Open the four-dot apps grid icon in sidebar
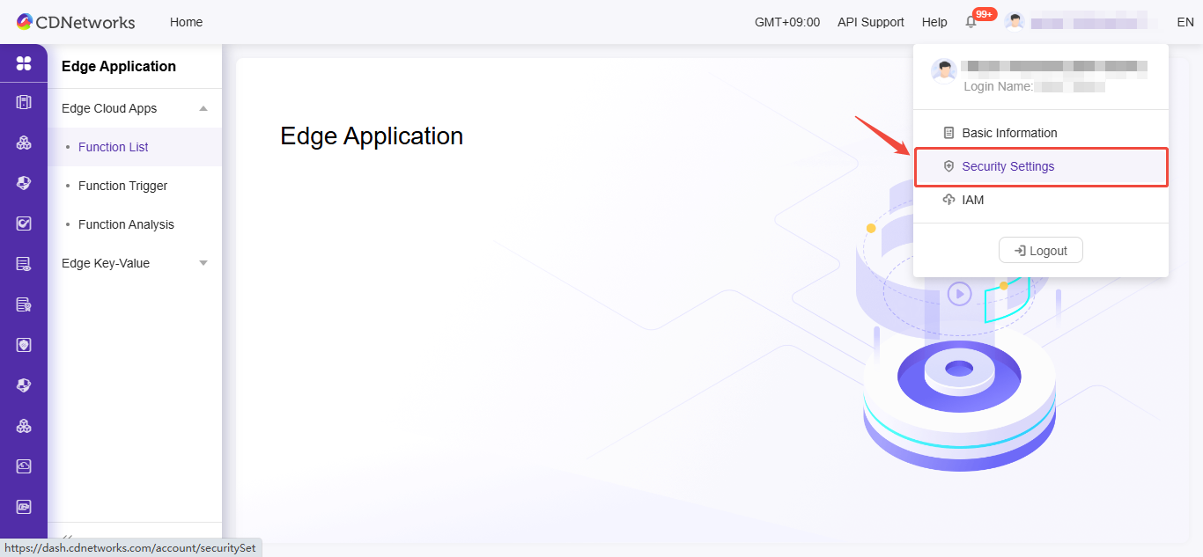Screen dimensions: 1203x557 pyautogui.click(x=24, y=63)
